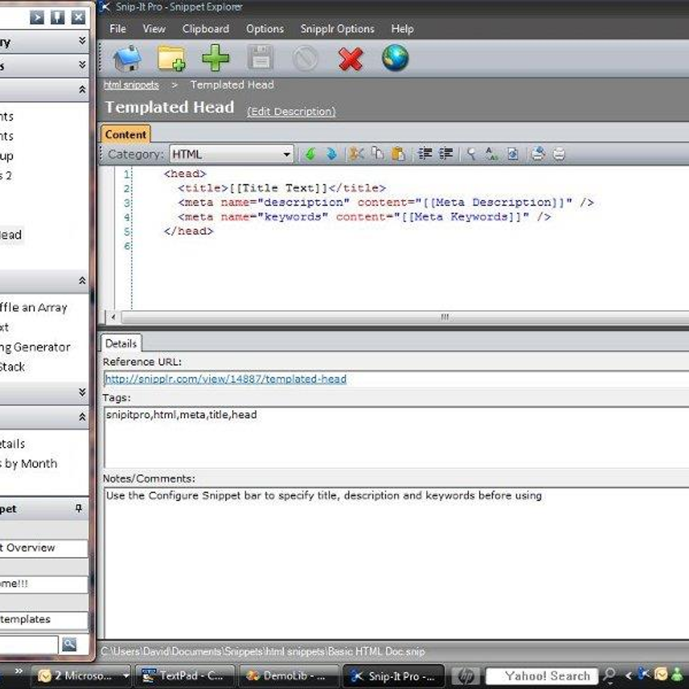Select the Details tab

(121, 343)
